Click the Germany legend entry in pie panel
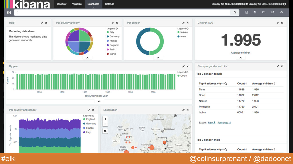 pyautogui.click(x=113, y=36)
